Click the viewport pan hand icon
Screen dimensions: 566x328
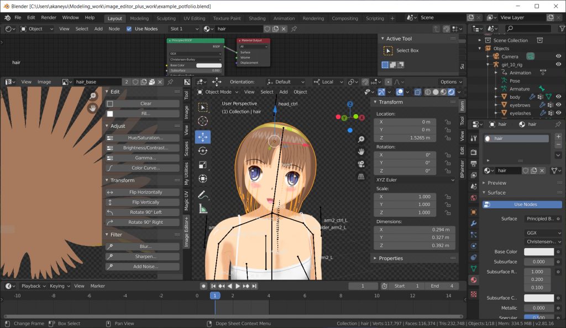coord(361,152)
